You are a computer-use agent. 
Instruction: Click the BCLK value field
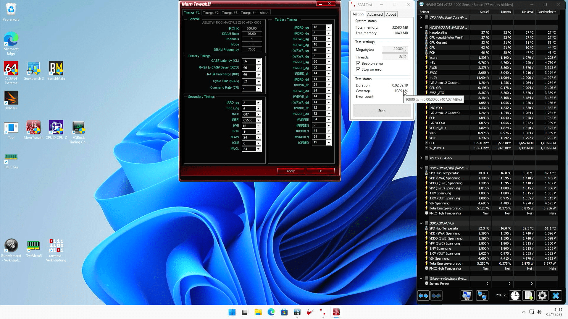coord(252,29)
